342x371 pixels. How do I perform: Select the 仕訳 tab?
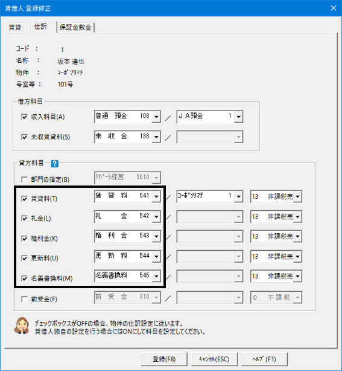[40, 27]
